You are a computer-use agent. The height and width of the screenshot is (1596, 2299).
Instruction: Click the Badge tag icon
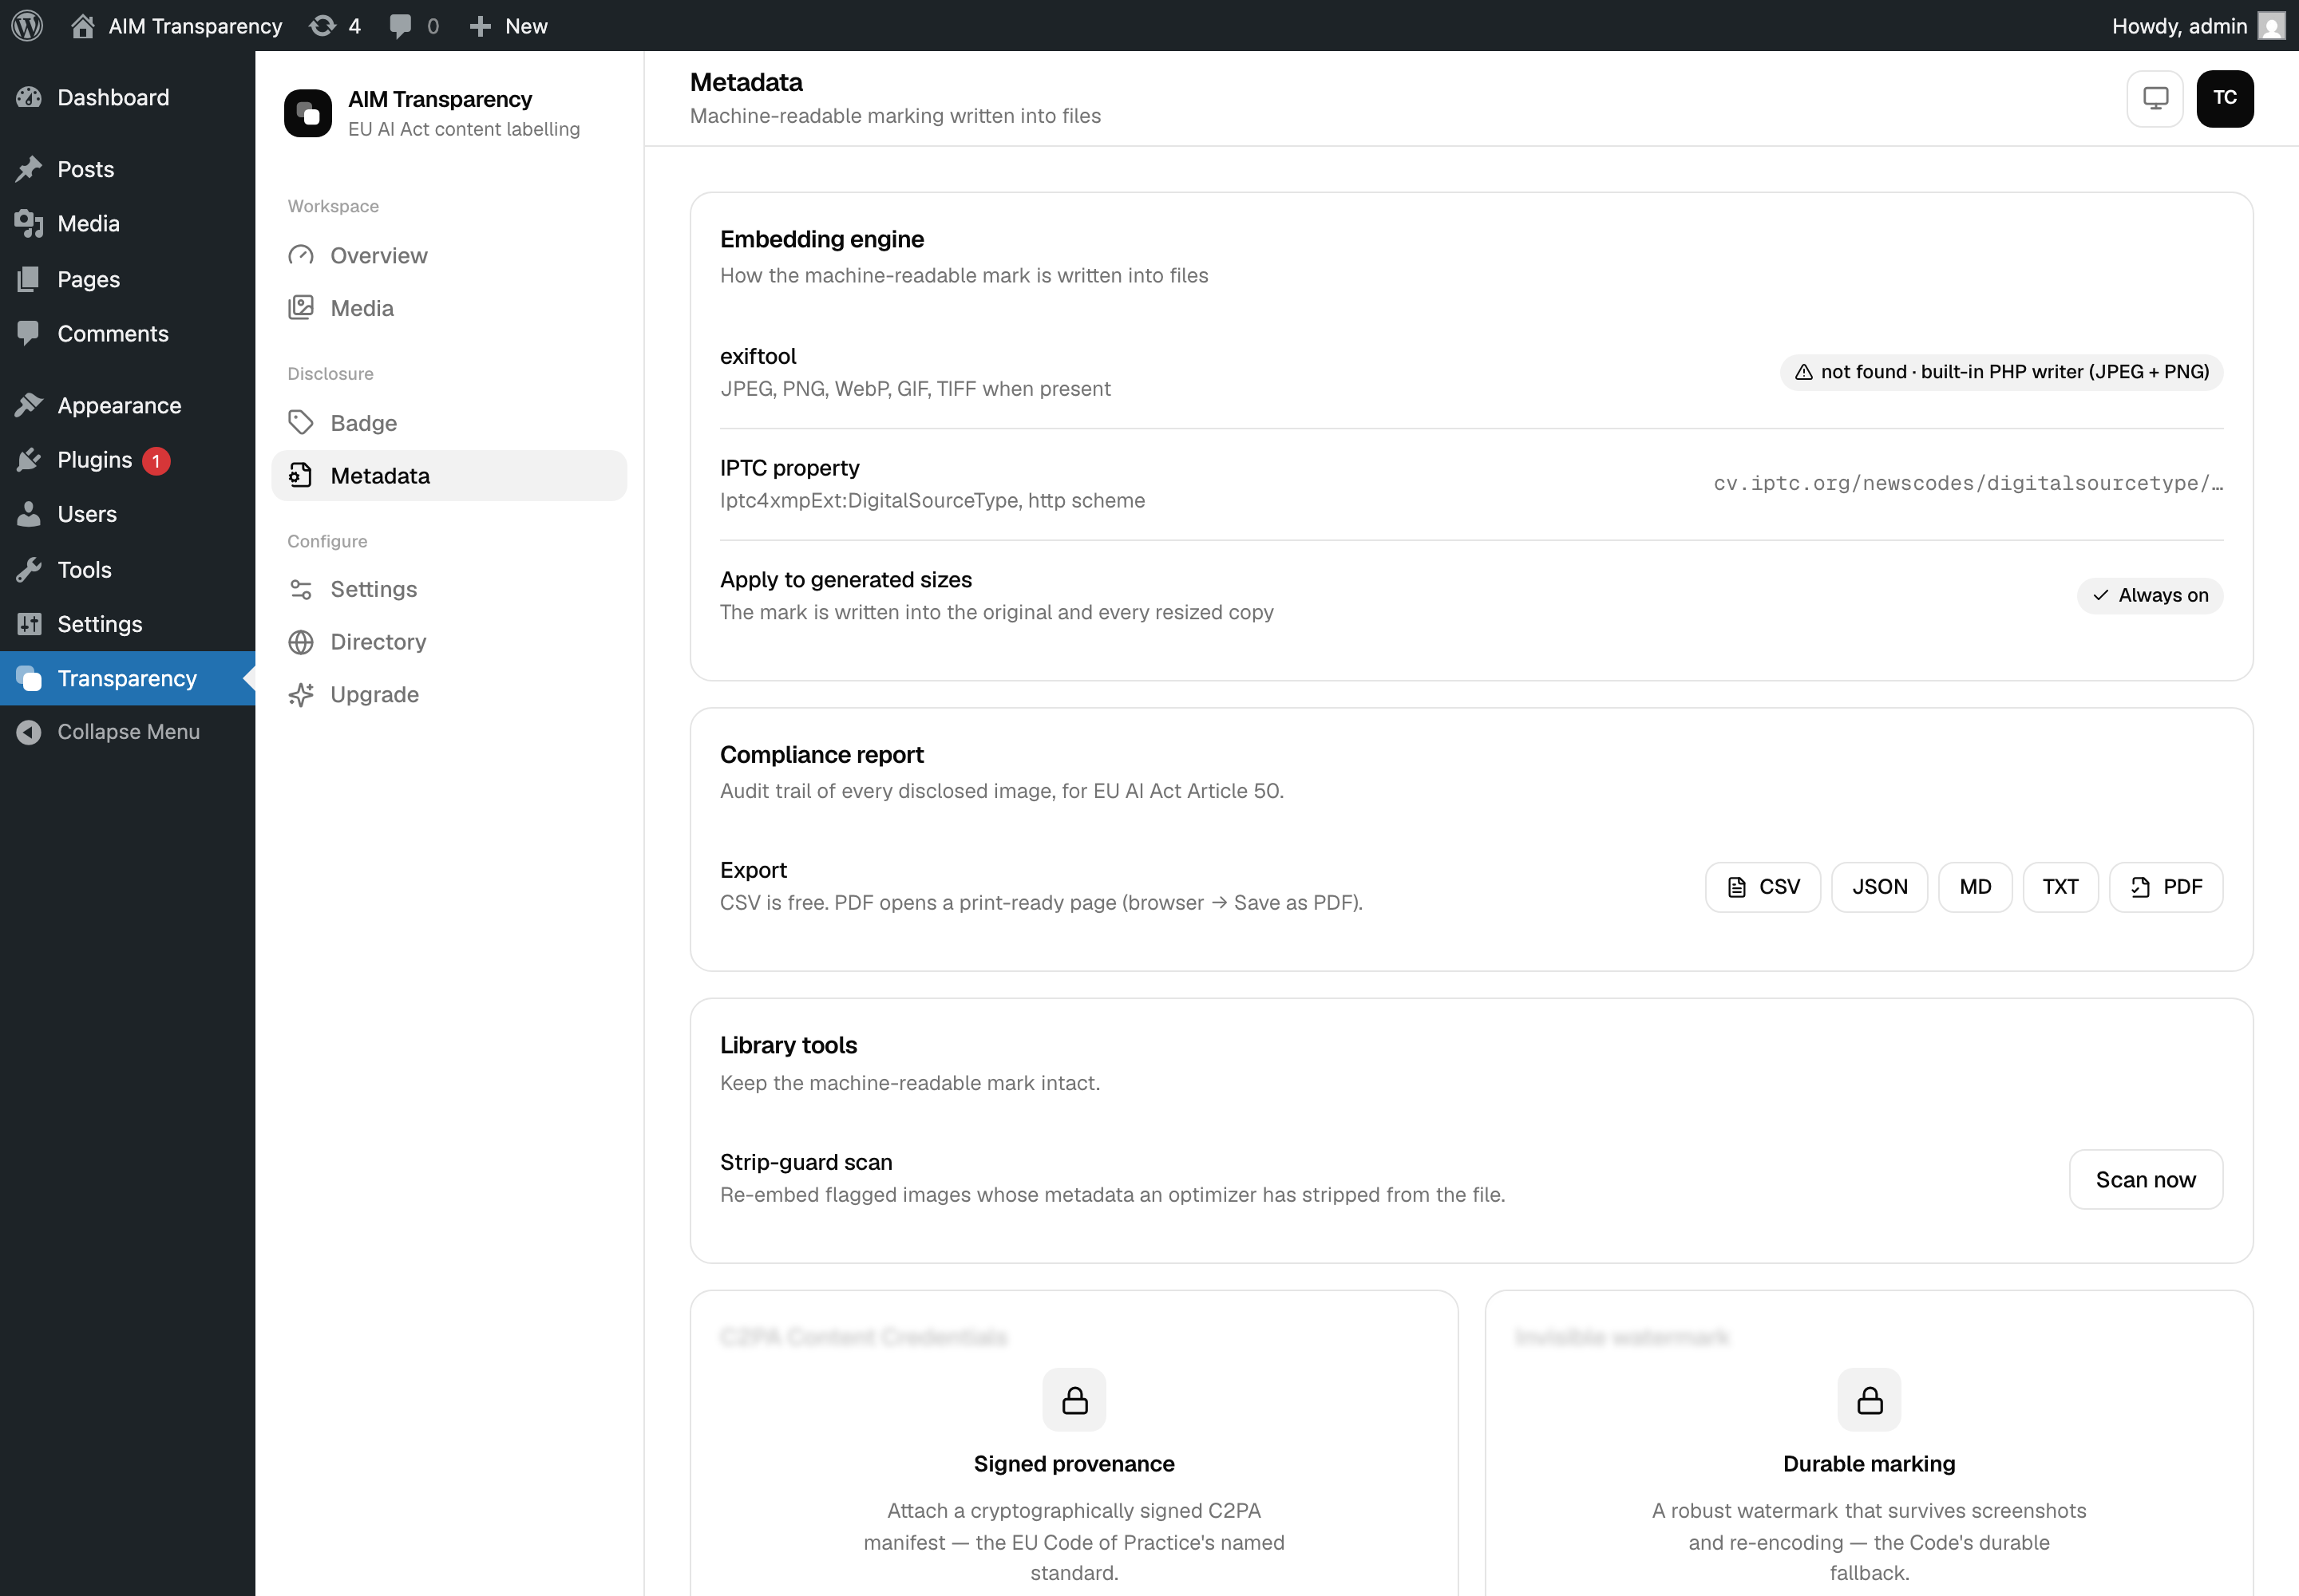[x=301, y=422]
